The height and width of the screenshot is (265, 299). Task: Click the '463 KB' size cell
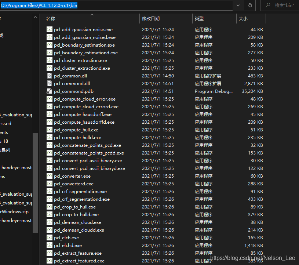255,76
